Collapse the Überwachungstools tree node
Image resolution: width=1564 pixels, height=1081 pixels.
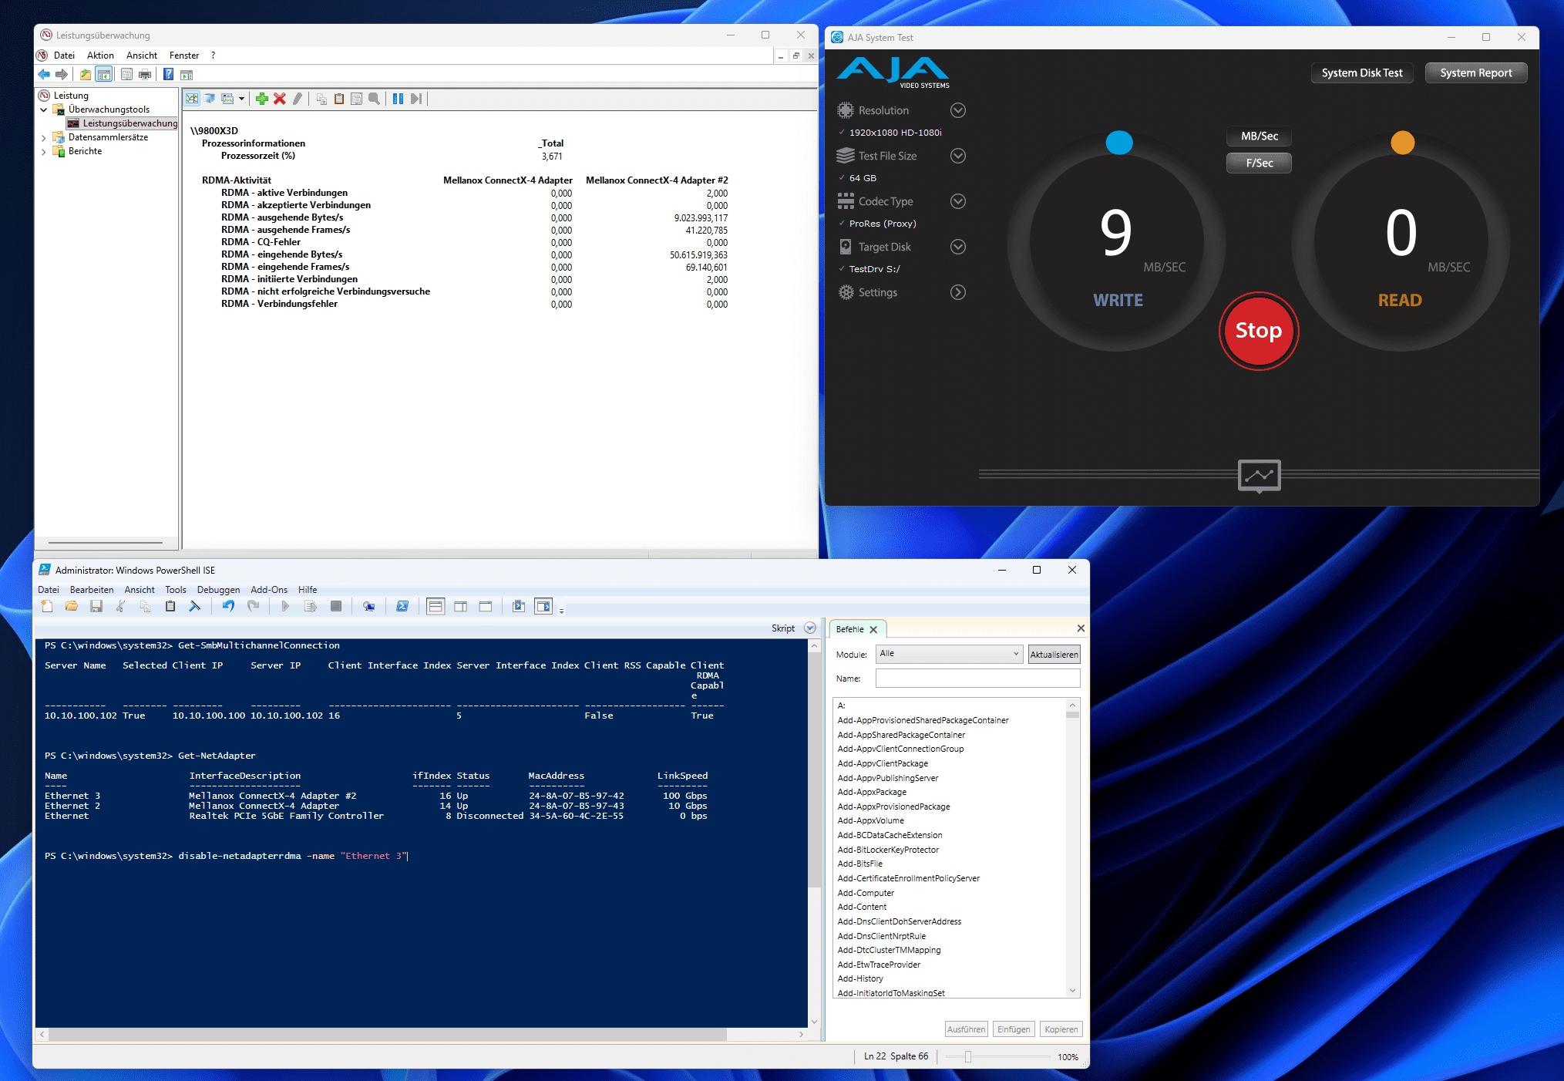pos(44,109)
